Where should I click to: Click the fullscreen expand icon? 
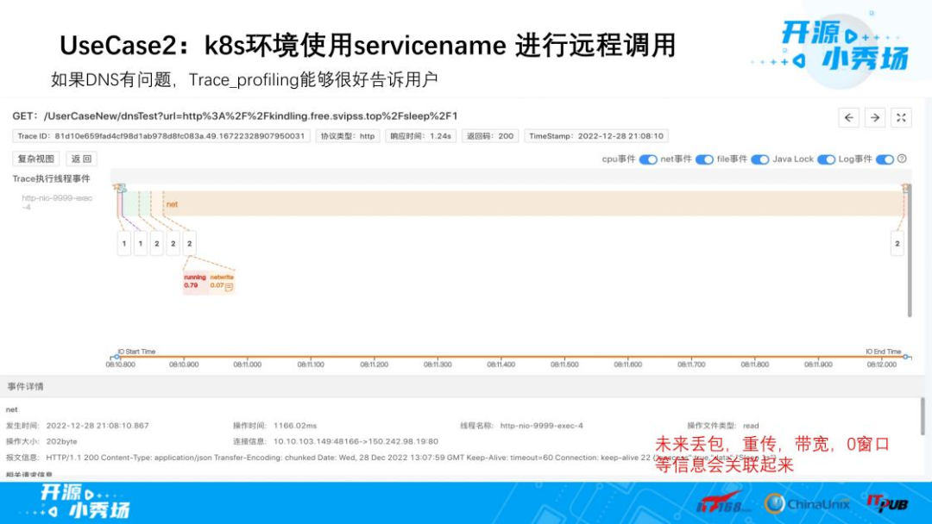tap(900, 118)
